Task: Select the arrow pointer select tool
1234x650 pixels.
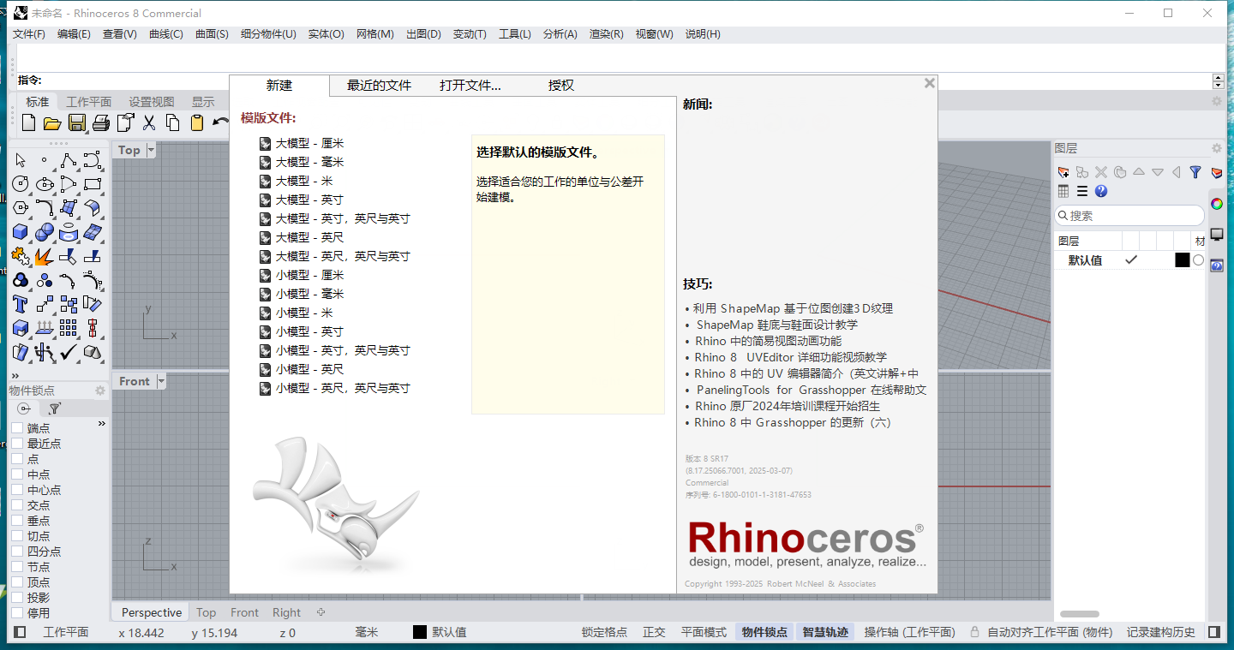Action: coord(21,160)
